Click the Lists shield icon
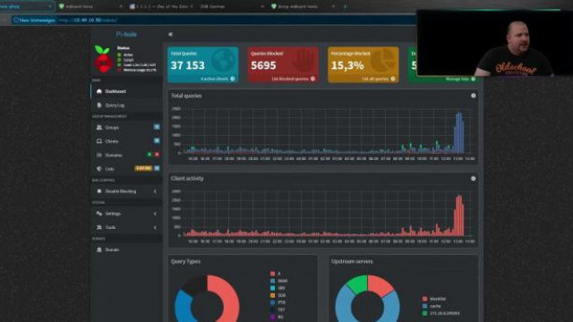The height and width of the screenshot is (322, 573). tap(99, 169)
